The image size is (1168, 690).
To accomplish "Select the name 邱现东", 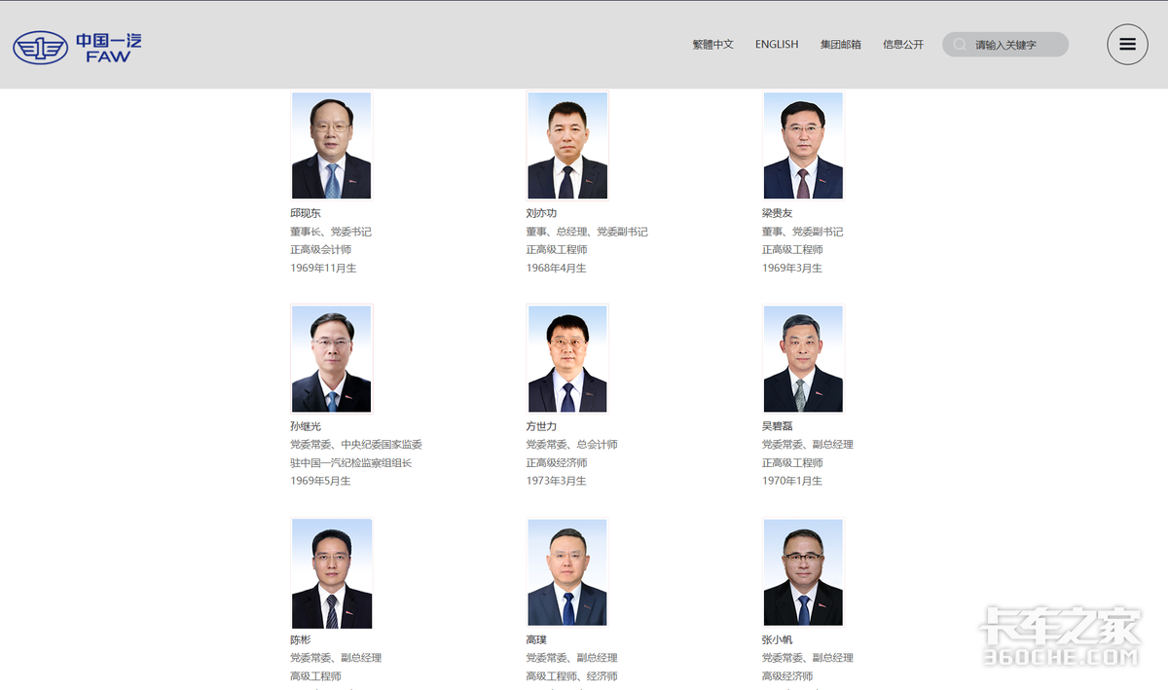I will (x=307, y=212).
